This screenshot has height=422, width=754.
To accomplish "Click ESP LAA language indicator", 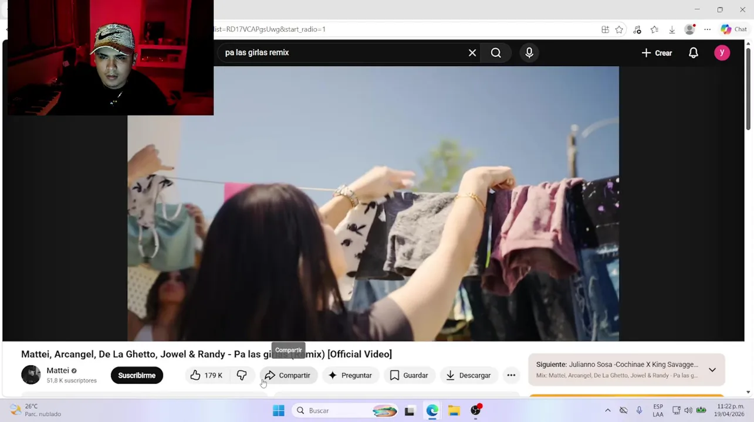I will 658,410.
